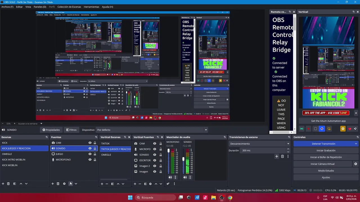Image resolution: width=360 pixels, height=202 pixels.
Task: Mute the SONIDO audio channel
Action: (x=185, y=177)
